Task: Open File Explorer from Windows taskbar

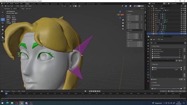Action: point(12,103)
